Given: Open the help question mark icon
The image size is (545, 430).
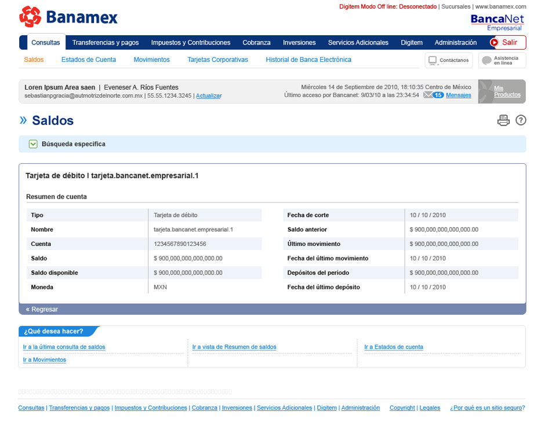Looking at the screenshot, I should point(521,120).
